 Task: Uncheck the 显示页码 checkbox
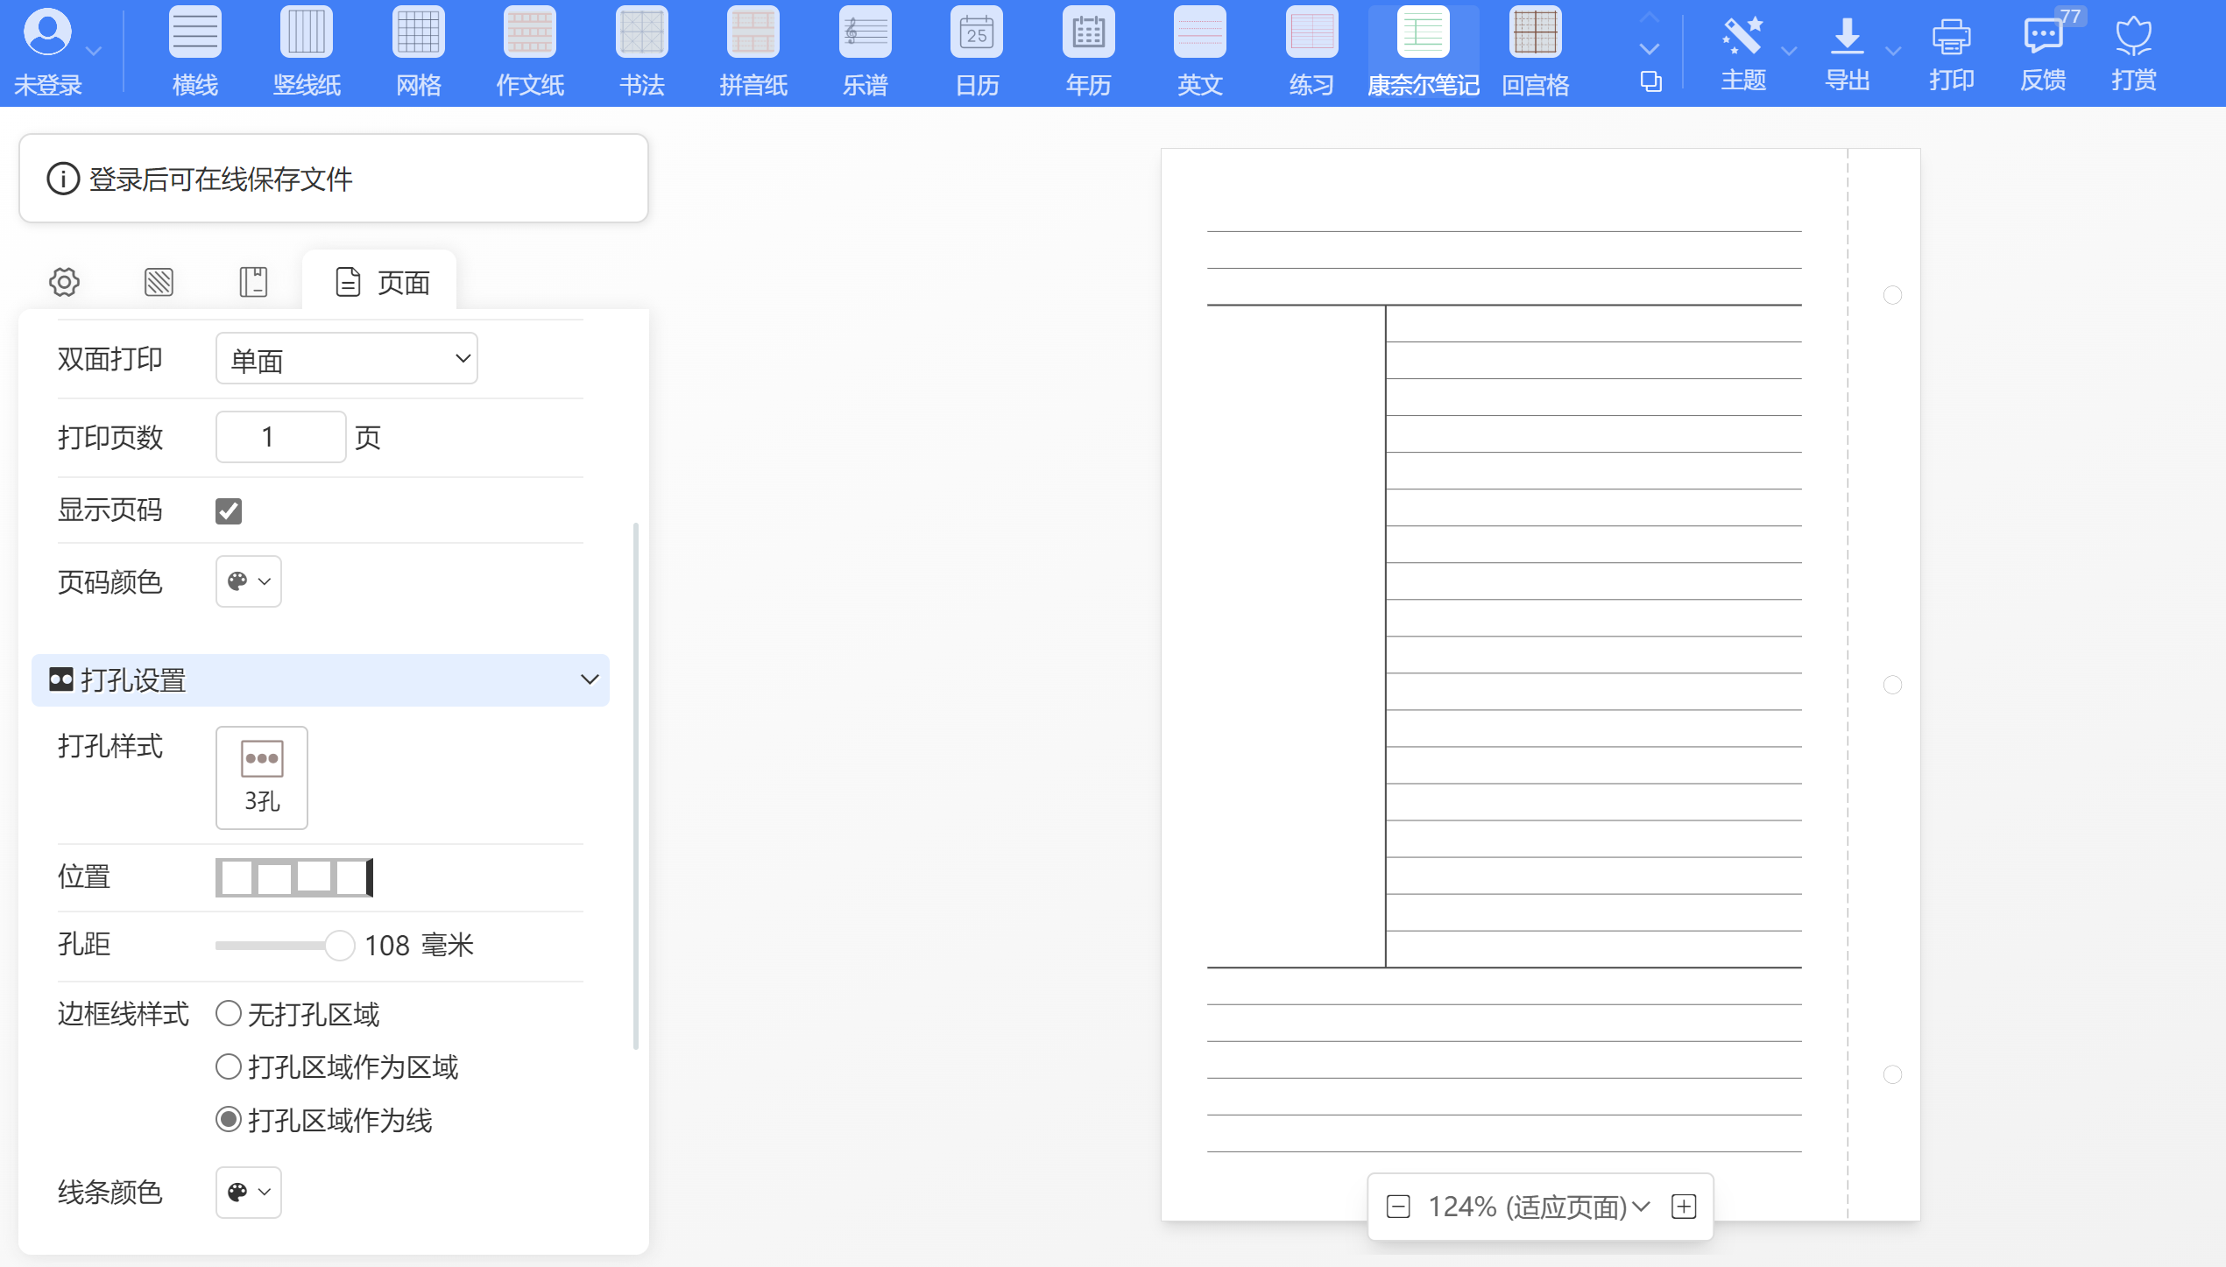point(229,510)
